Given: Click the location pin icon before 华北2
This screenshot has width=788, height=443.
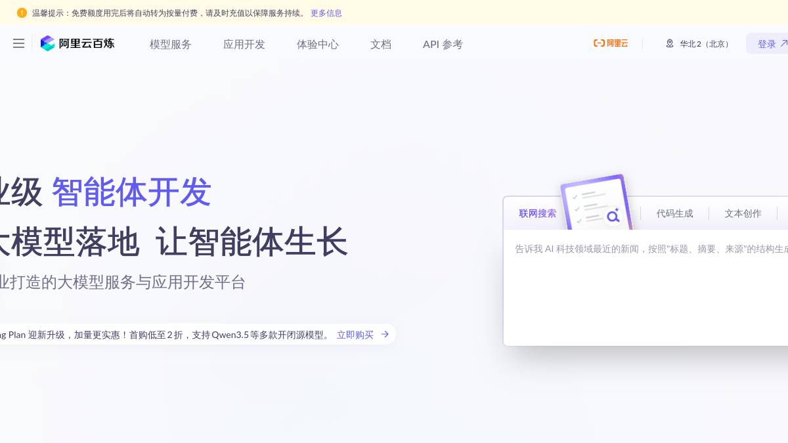Looking at the screenshot, I should point(670,43).
